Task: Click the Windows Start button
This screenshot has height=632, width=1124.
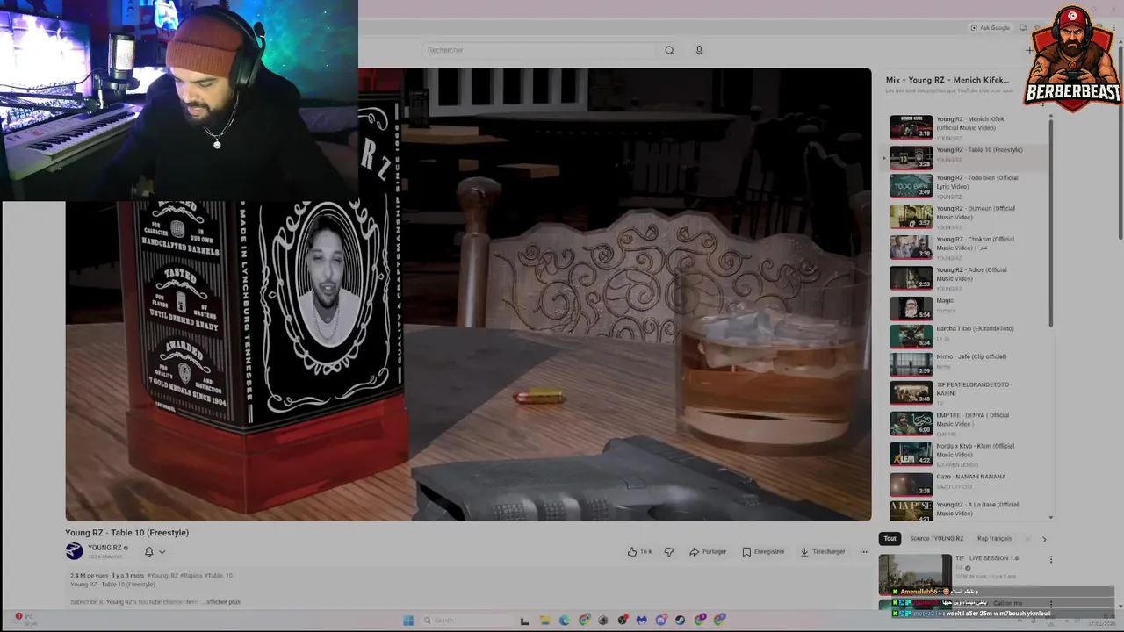Action: (x=408, y=621)
